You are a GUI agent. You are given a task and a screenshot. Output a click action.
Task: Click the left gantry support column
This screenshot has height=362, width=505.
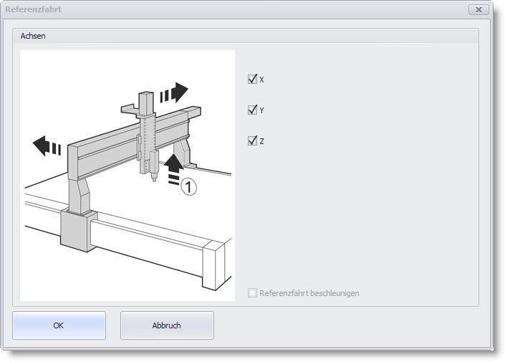[77, 192]
